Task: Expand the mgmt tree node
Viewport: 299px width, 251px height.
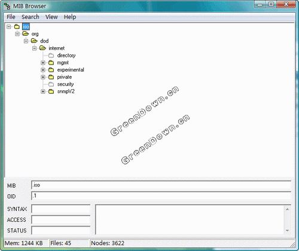Action: click(x=42, y=63)
